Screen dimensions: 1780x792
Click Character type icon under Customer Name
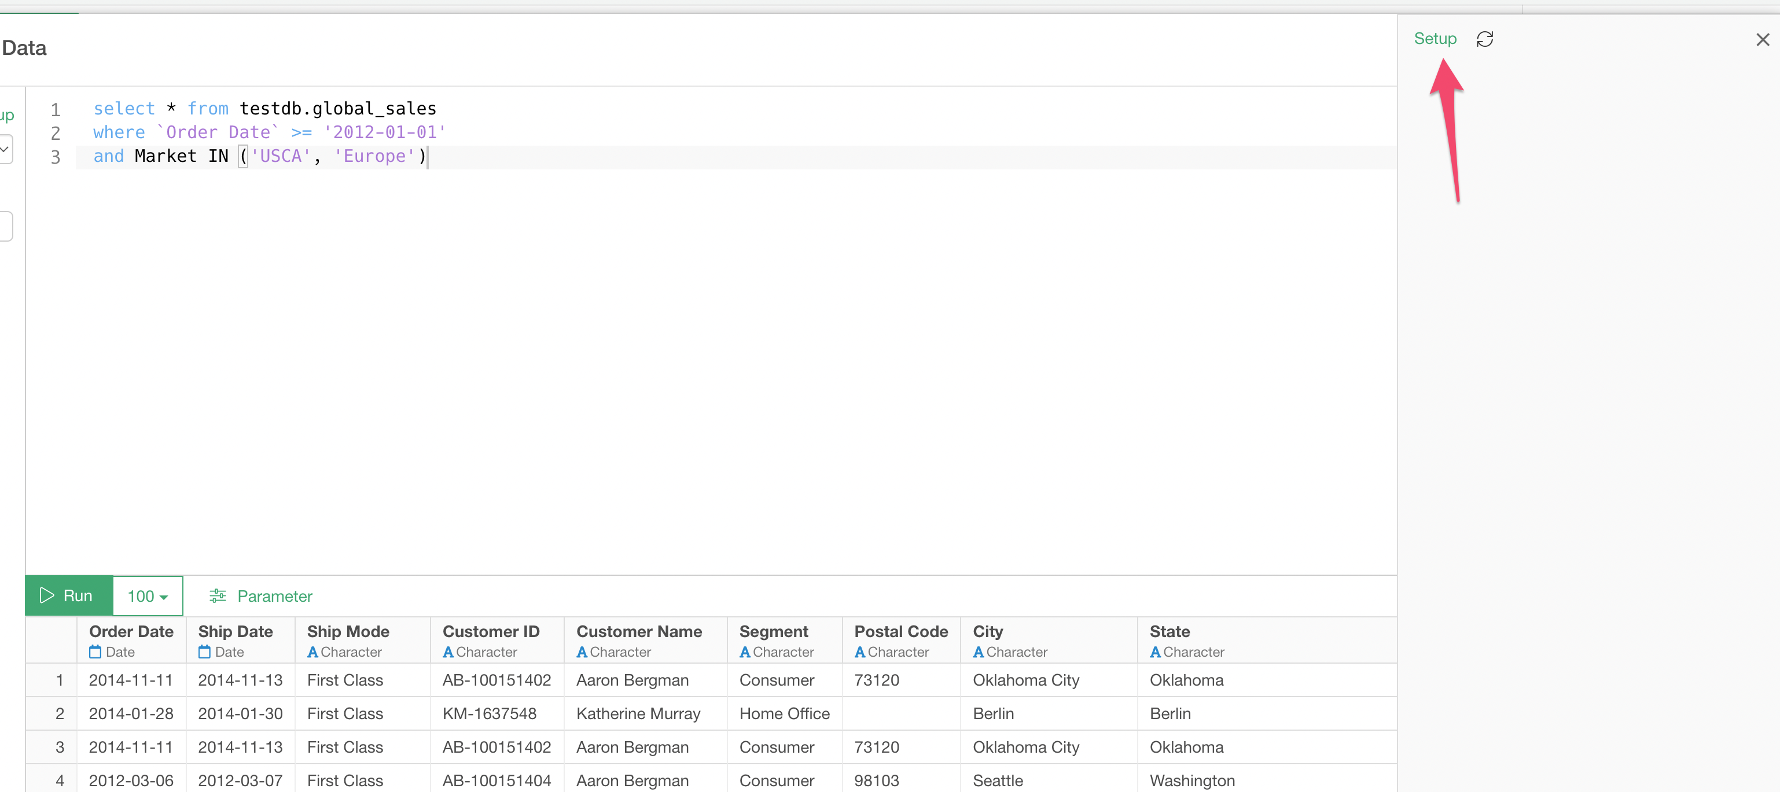[582, 652]
